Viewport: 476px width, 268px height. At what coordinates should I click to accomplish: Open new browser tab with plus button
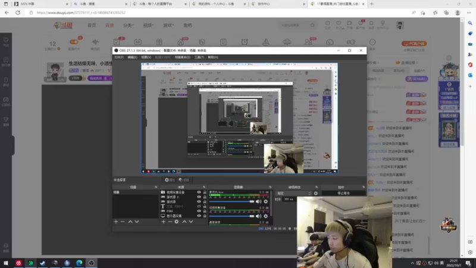point(372,4)
